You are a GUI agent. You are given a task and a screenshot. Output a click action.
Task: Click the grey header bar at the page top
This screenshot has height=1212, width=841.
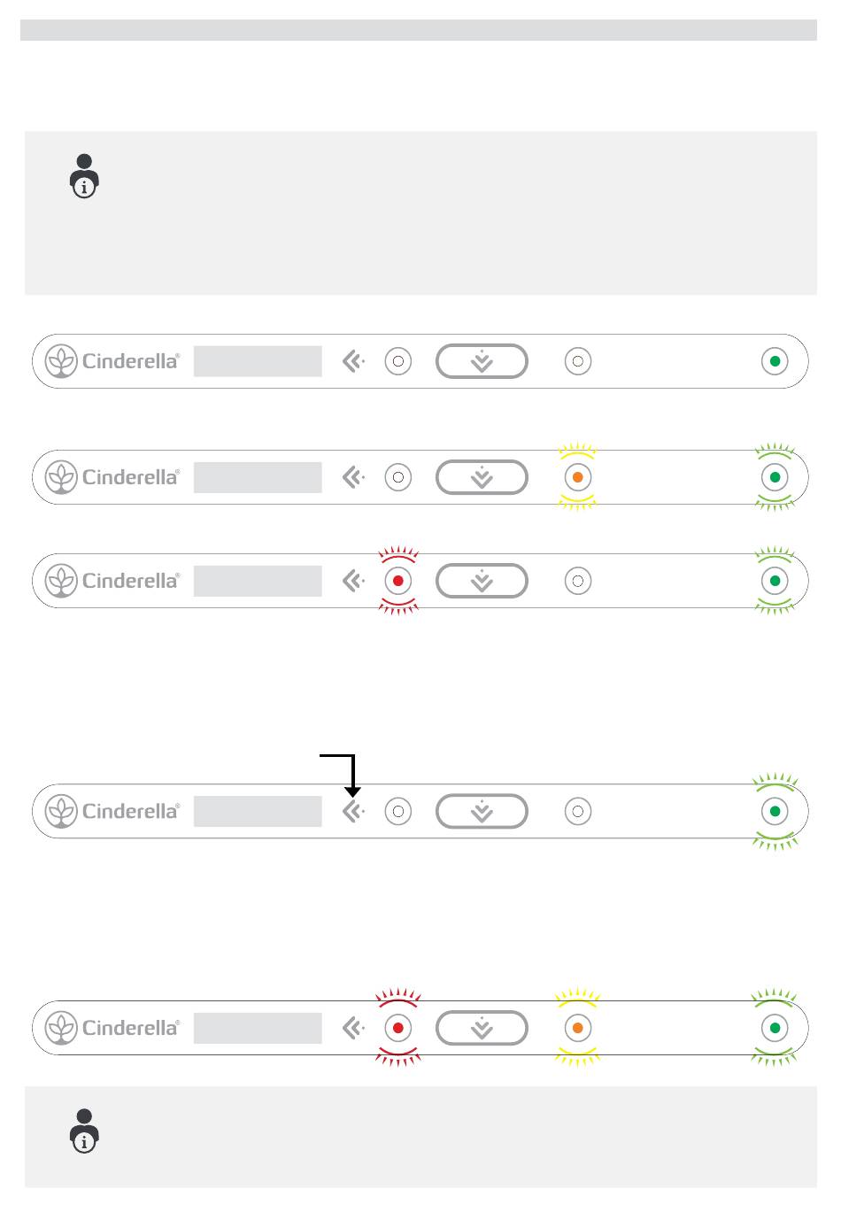(419, 30)
